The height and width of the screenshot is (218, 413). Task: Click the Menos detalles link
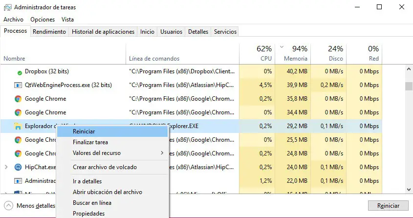[36, 206]
